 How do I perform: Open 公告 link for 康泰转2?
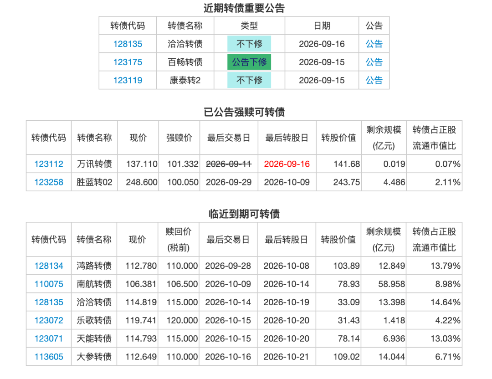[x=374, y=80]
